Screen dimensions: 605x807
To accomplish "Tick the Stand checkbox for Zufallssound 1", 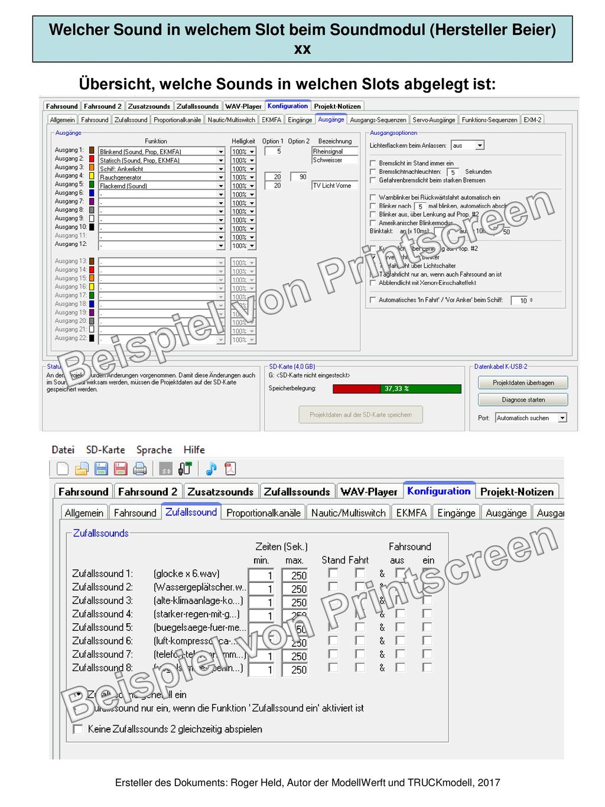I will 333,573.
